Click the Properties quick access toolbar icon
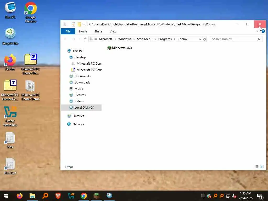Viewport: 268px width, 201px height. tap(74, 24)
